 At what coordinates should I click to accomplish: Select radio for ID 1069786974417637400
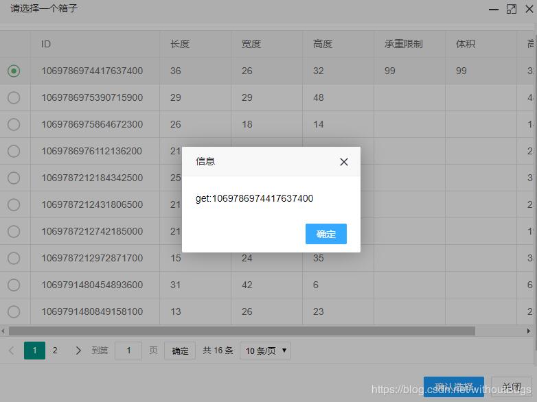point(14,71)
